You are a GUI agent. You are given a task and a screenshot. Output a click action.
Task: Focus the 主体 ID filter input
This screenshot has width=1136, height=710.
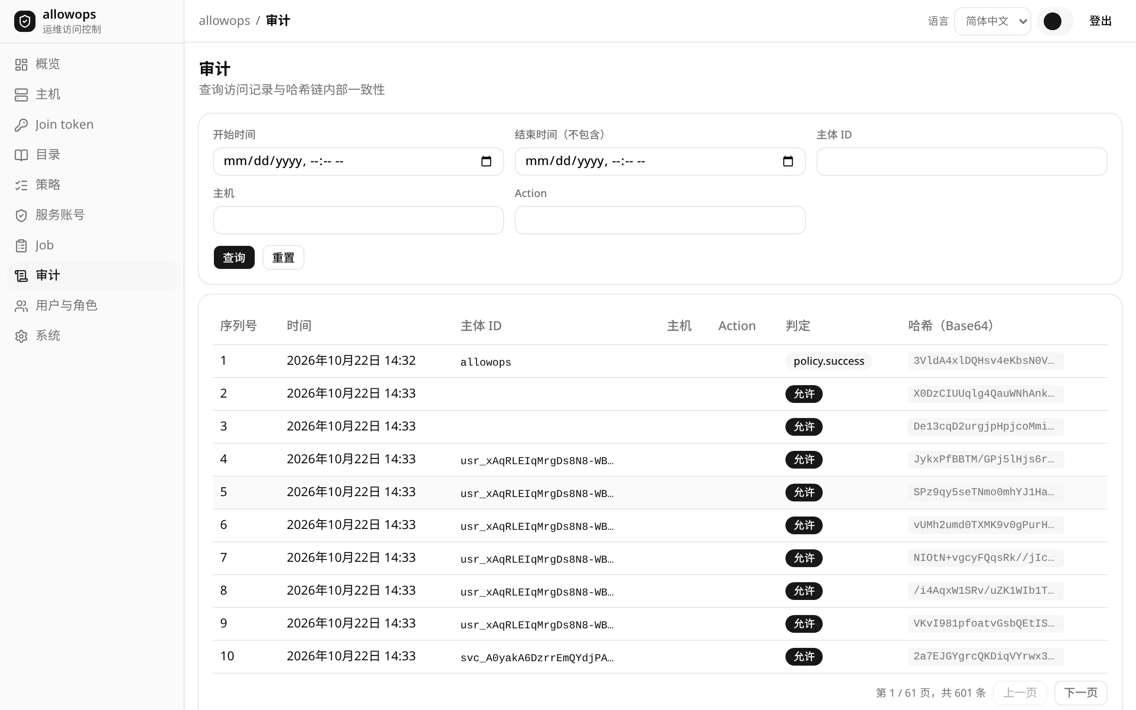pos(961,162)
